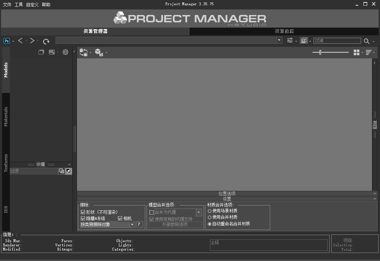Toggle the 隐藏&冻结 checkbox

coord(83,218)
